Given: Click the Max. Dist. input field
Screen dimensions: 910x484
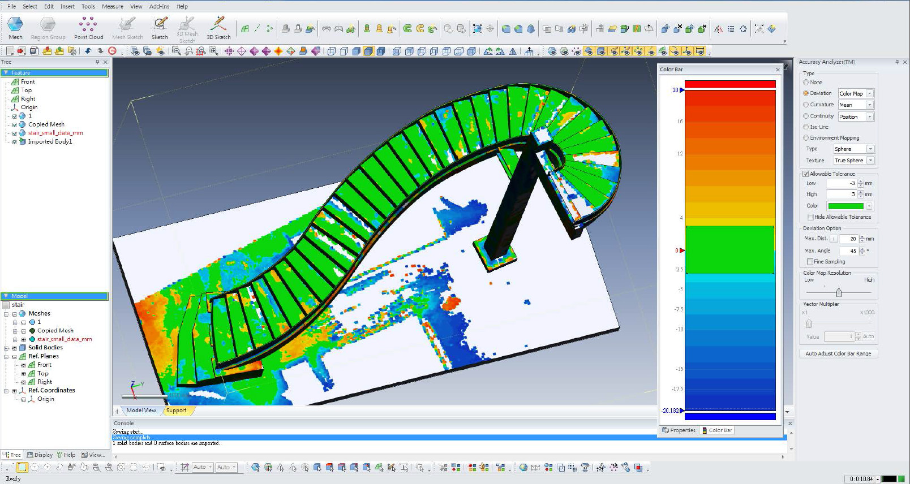Looking at the screenshot, I should pyautogui.click(x=848, y=239).
